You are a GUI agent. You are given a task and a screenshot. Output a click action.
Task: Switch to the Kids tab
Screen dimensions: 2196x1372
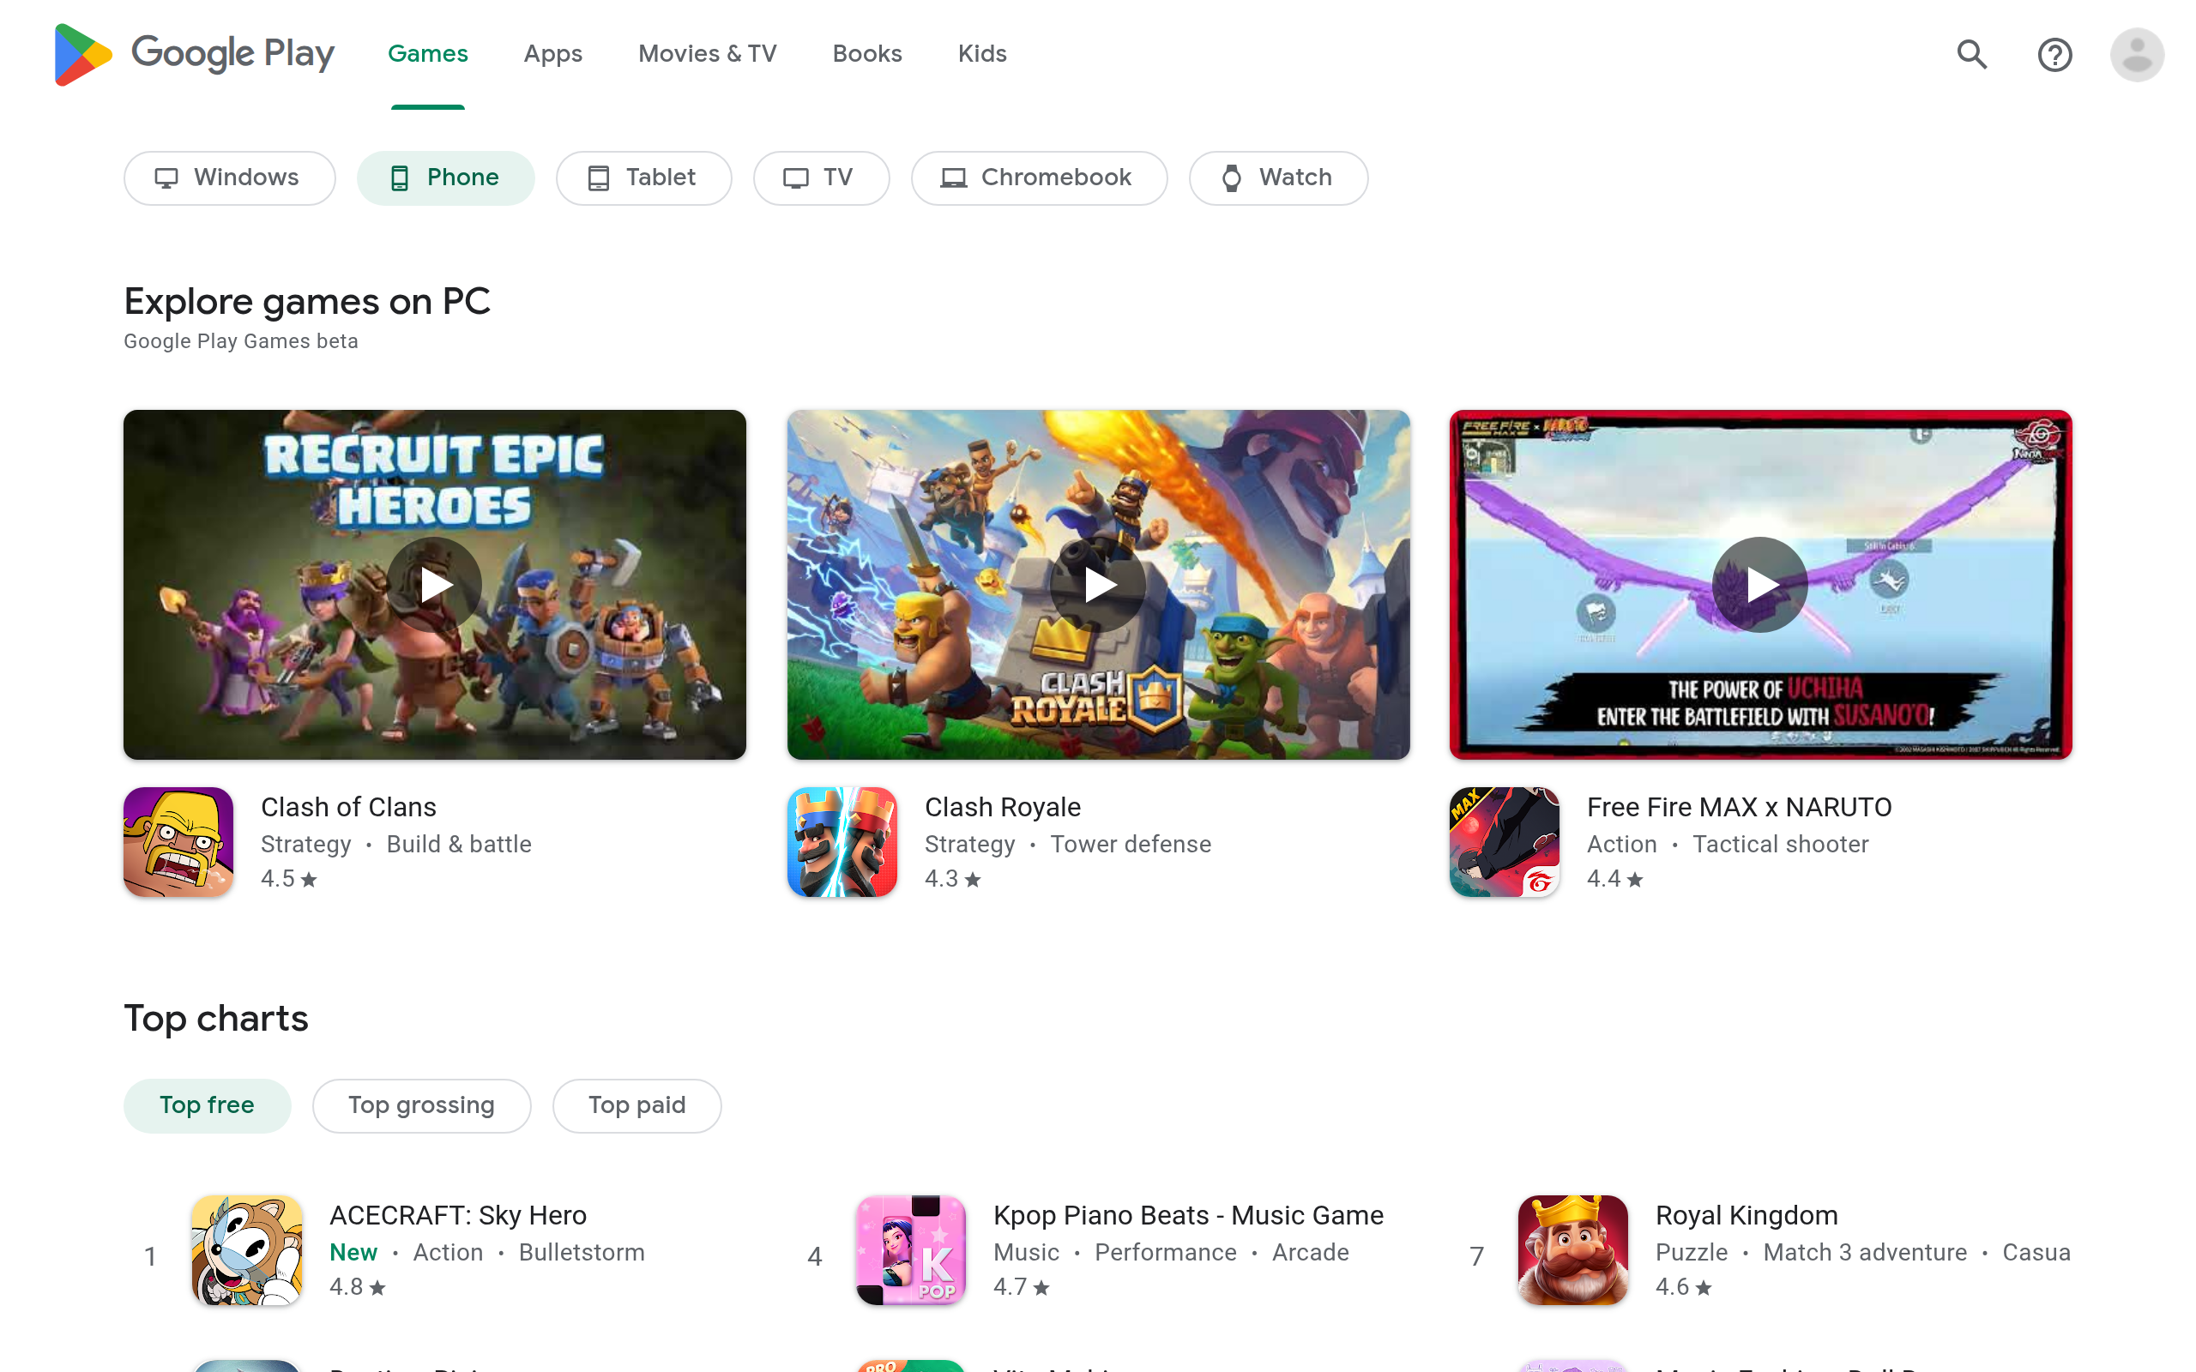(982, 54)
